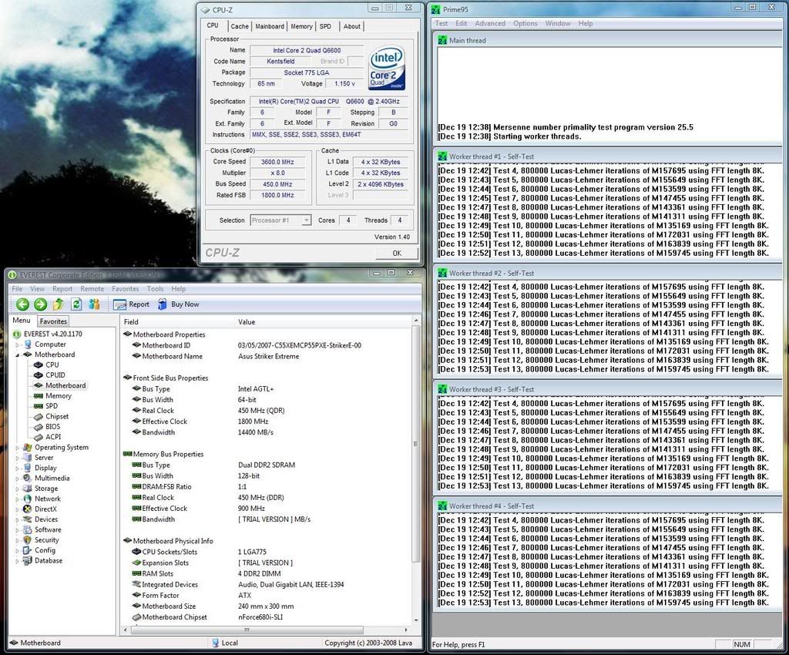Viewport: 789px width, 655px height.
Task: Click the EVEREST vertical scrollbar thumb
Action: [415, 444]
